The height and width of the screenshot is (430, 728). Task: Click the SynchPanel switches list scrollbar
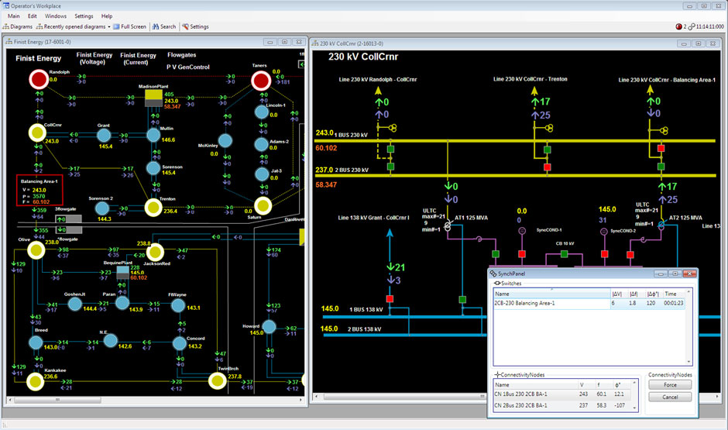(689, 327)
